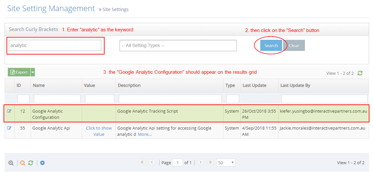Click the edit icon for Google Analytic Api
Screen dimensions: 373x172
(9, 128)
